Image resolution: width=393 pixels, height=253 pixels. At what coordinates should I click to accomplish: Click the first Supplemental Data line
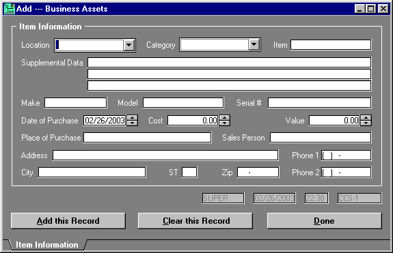[x=229, y=63]
